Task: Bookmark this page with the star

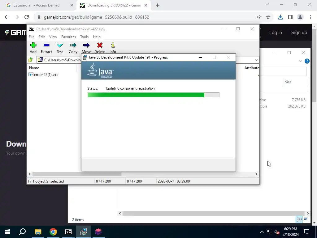Action: coord(268,17)
